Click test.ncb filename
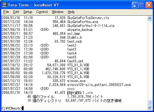154x112 pixels. click(x=74, y=41)
